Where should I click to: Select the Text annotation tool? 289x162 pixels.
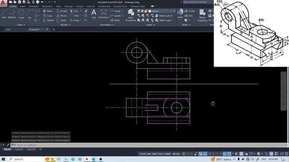94,14
